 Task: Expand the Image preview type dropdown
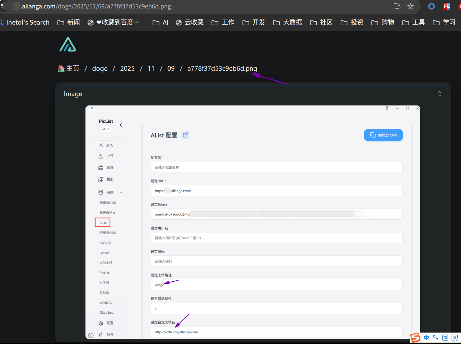point(439,94)
